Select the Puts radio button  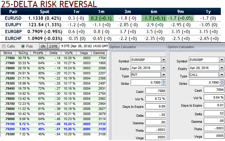[x=23, y=46]
